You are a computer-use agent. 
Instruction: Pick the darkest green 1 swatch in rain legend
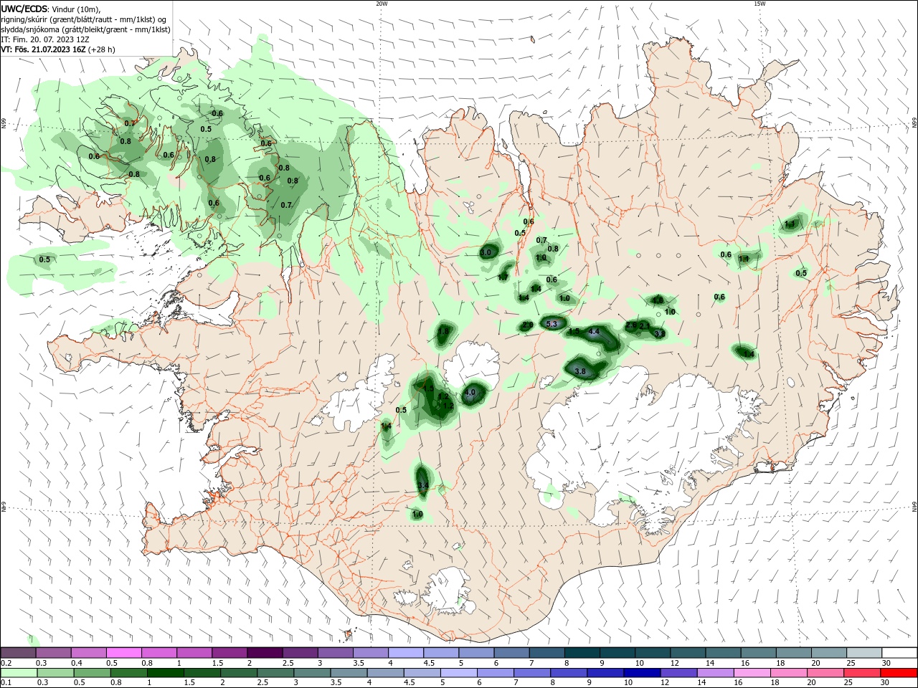[x=165, y=673]
